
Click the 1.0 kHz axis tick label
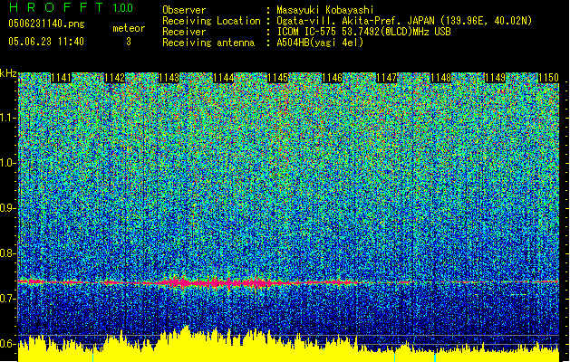click(x=8, y=163)
